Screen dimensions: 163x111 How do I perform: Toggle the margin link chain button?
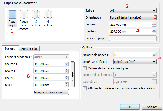tap(72, 74)
